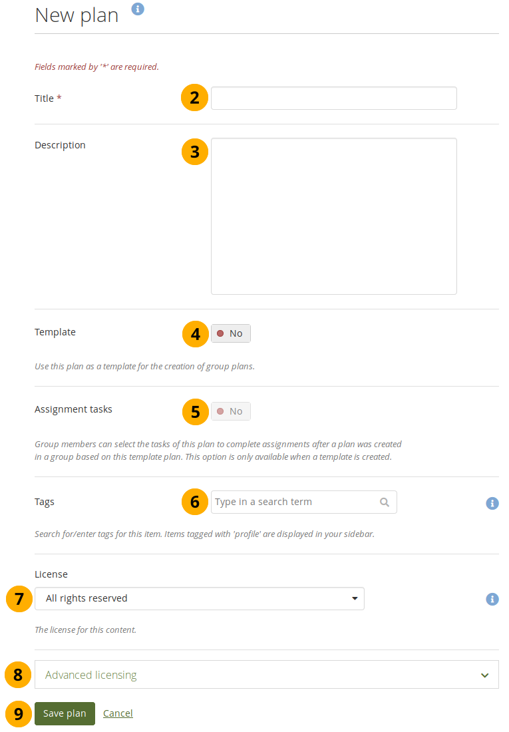Toggle the Assignment tasks switch
The height and width of the screenshot is (732, 509).
pos(231,411)
